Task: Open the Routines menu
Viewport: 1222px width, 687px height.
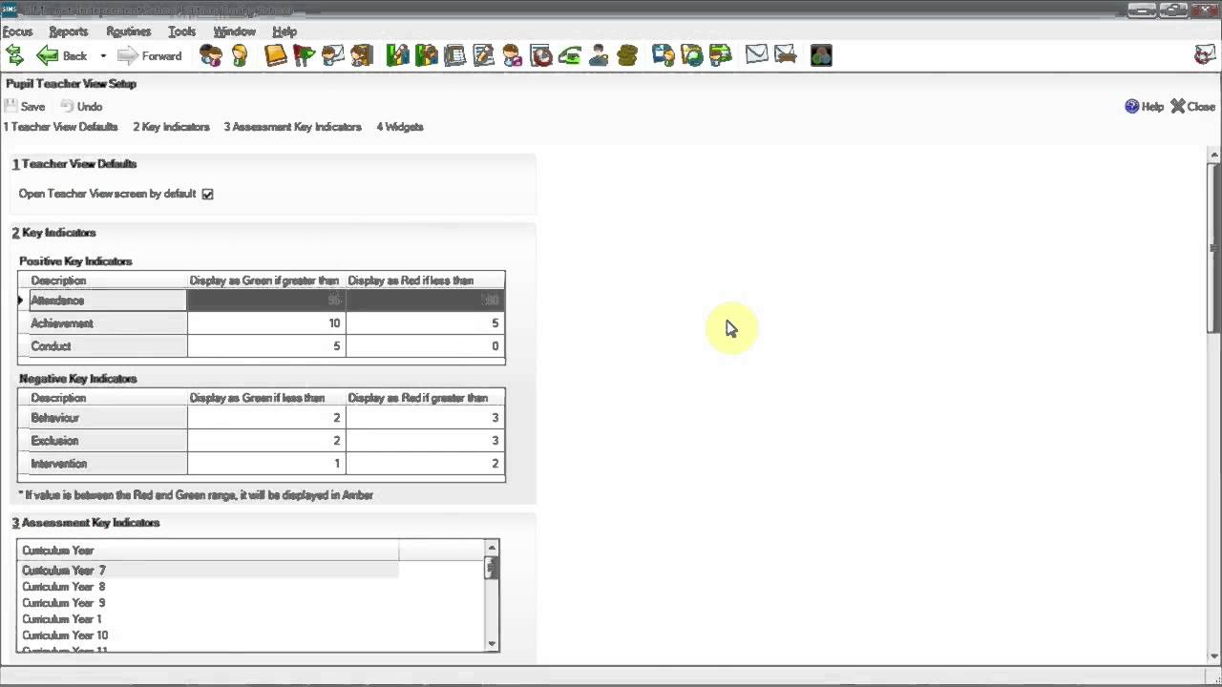Action: (129, 31)
